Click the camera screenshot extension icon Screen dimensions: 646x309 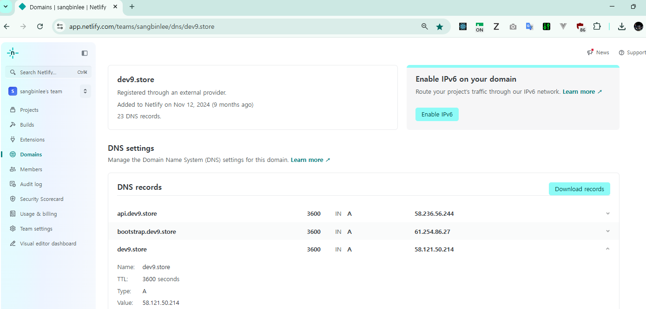[x=513, y=27]
